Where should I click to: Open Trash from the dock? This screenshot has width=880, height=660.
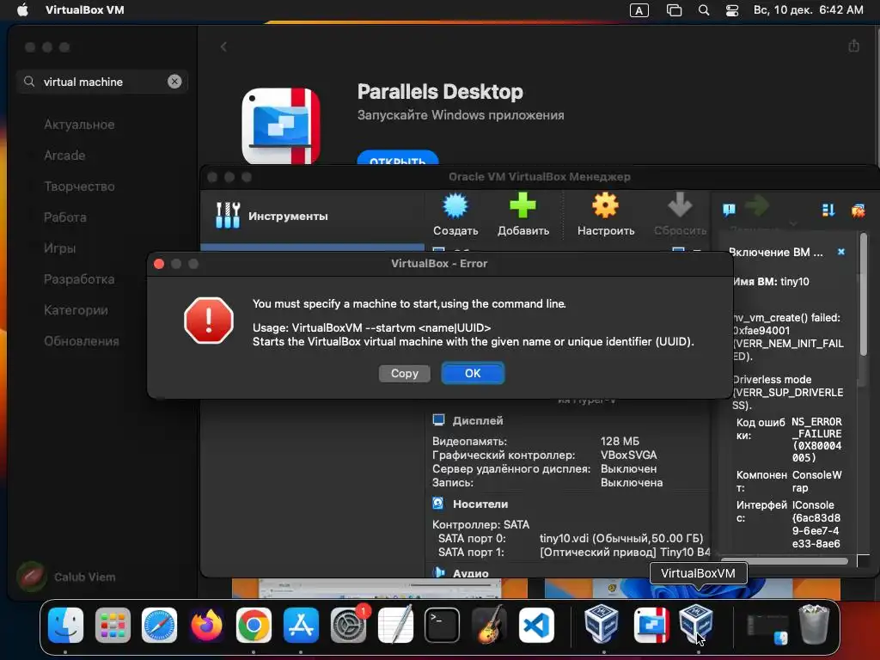coord(814,624)
